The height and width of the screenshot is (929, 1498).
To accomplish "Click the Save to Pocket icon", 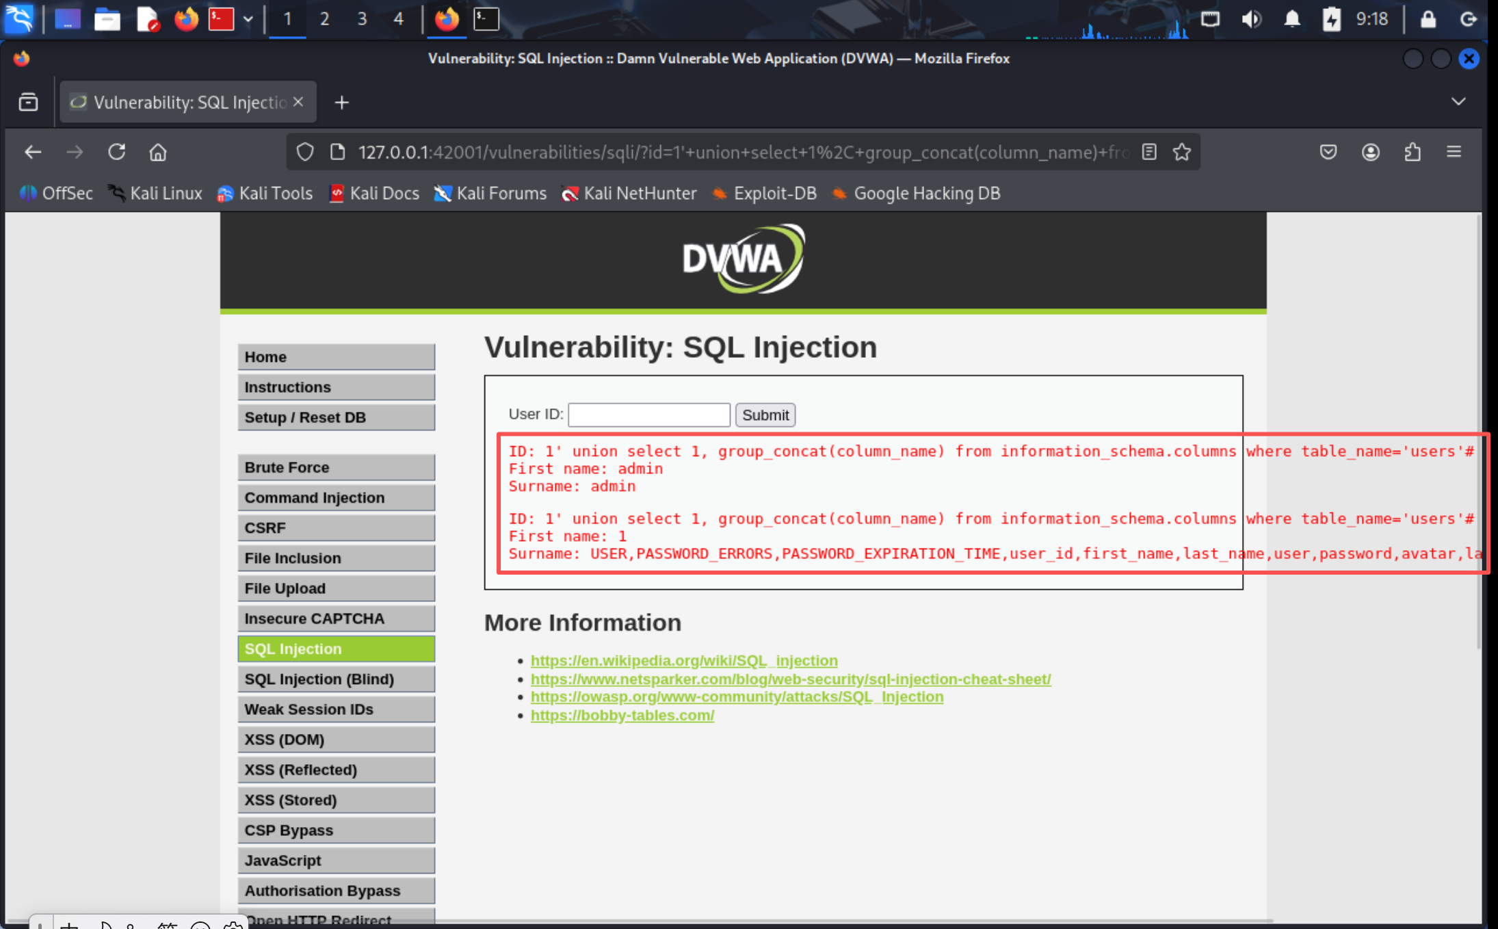I will point(1328,152).
